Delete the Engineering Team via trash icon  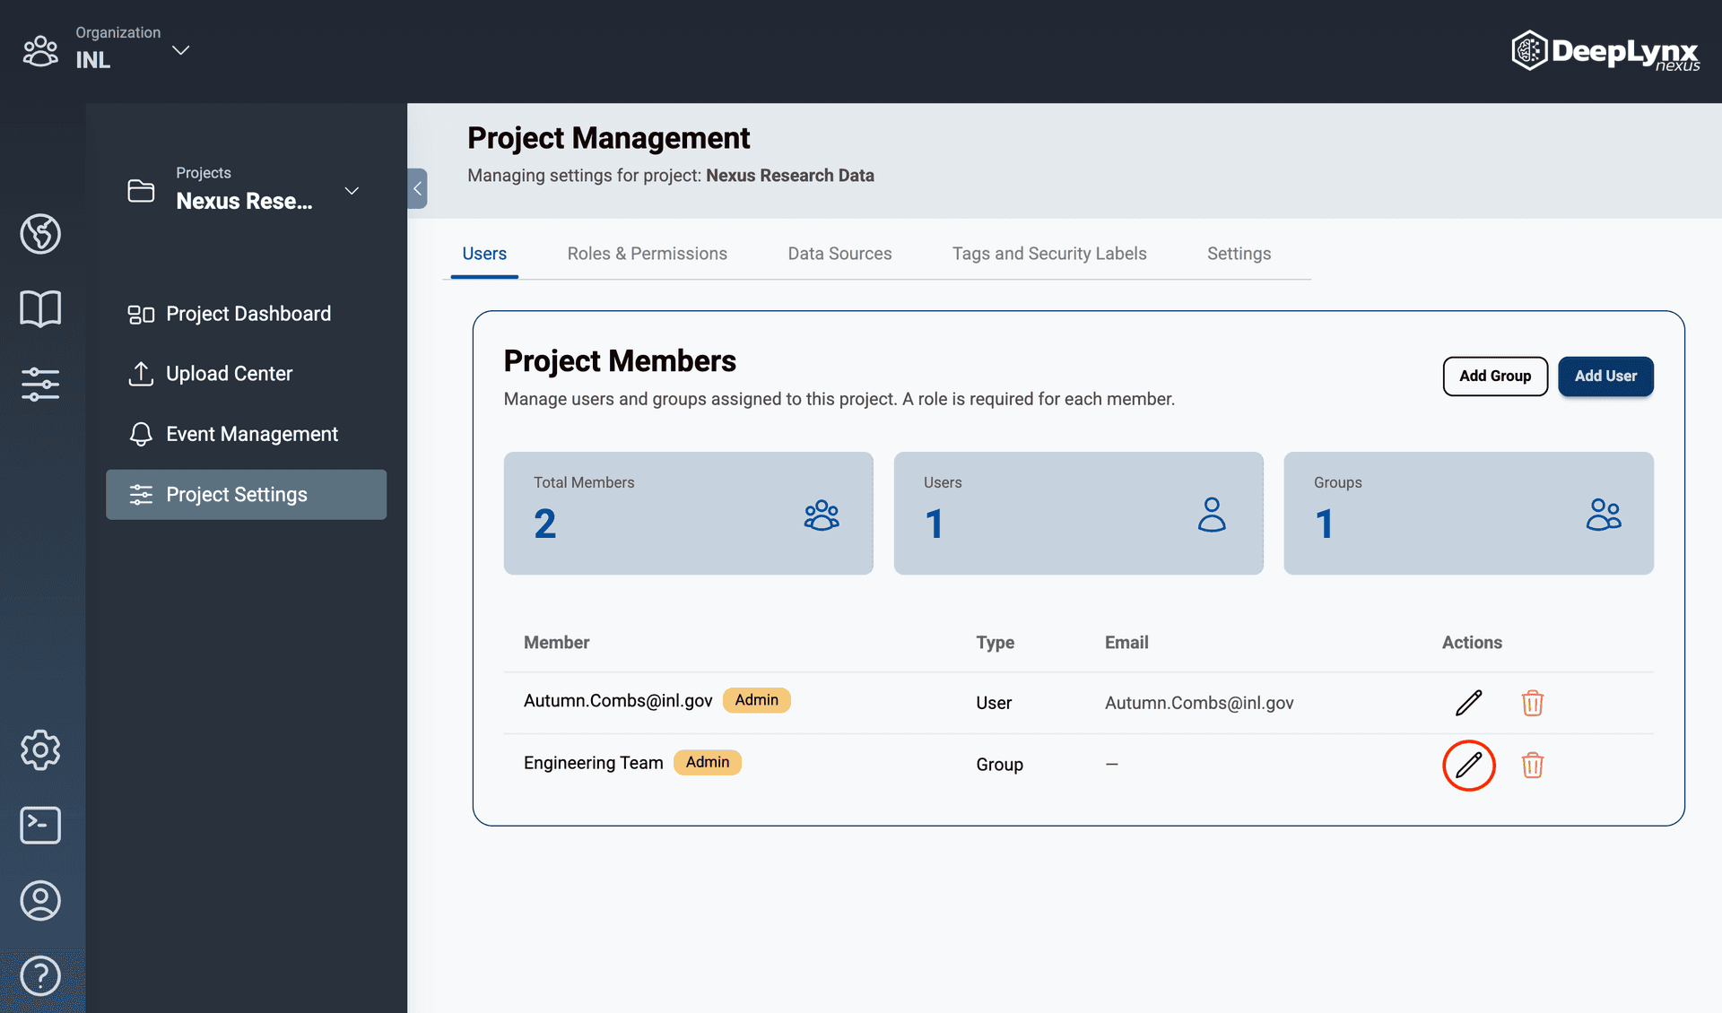(x=1532, y=765)
